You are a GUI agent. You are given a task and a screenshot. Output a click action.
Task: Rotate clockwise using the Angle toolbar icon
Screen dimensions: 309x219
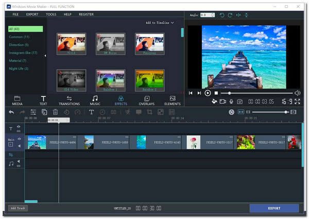click(x=230, y=15)
